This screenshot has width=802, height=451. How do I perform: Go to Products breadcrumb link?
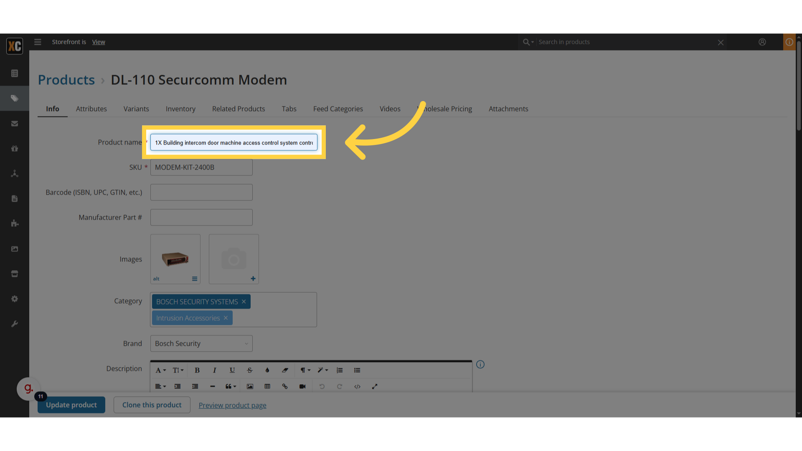click(66, 80)
